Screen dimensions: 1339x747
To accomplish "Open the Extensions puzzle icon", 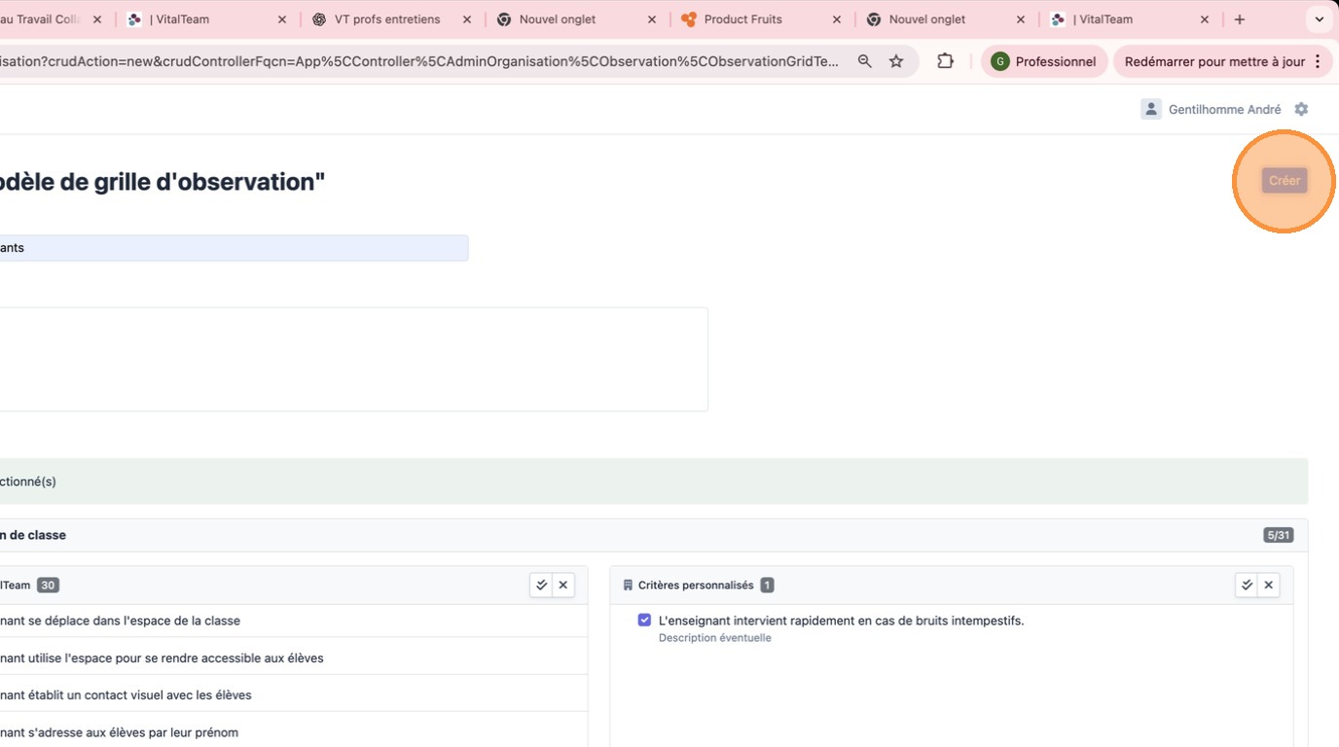I will (x=945, y=61).
